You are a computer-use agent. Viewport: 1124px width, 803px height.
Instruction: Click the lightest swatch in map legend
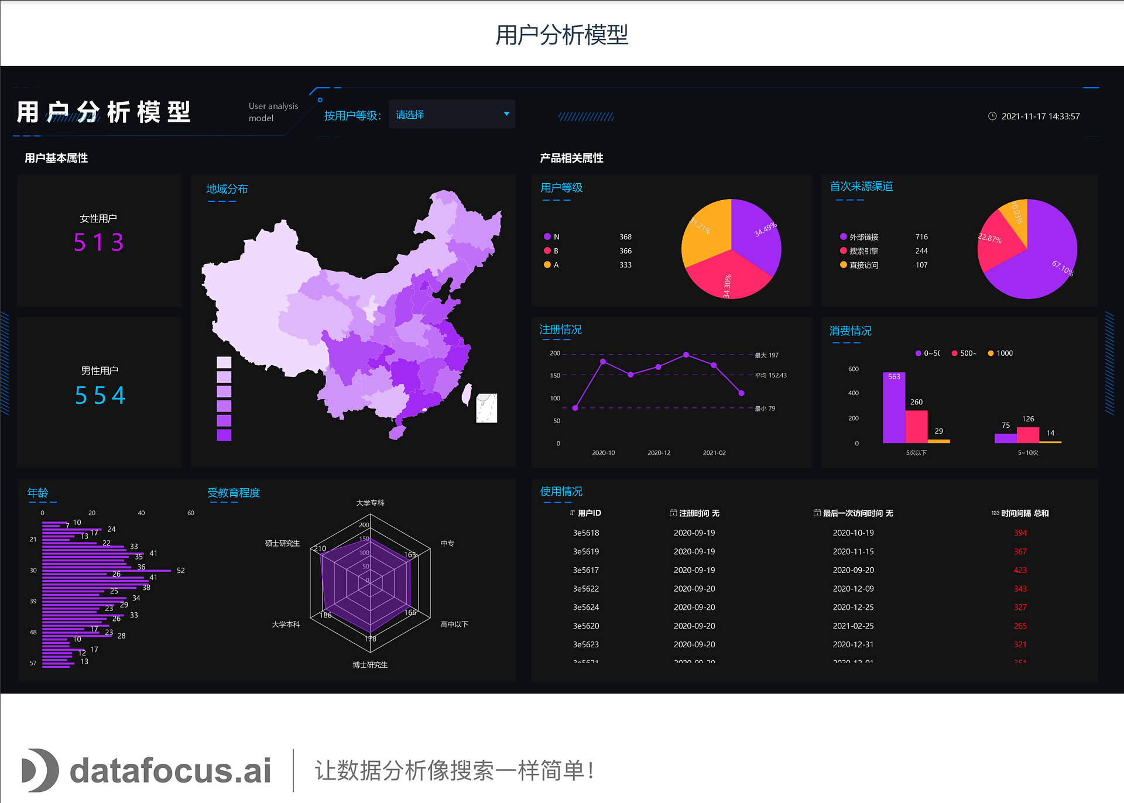[x=224, y=362]
